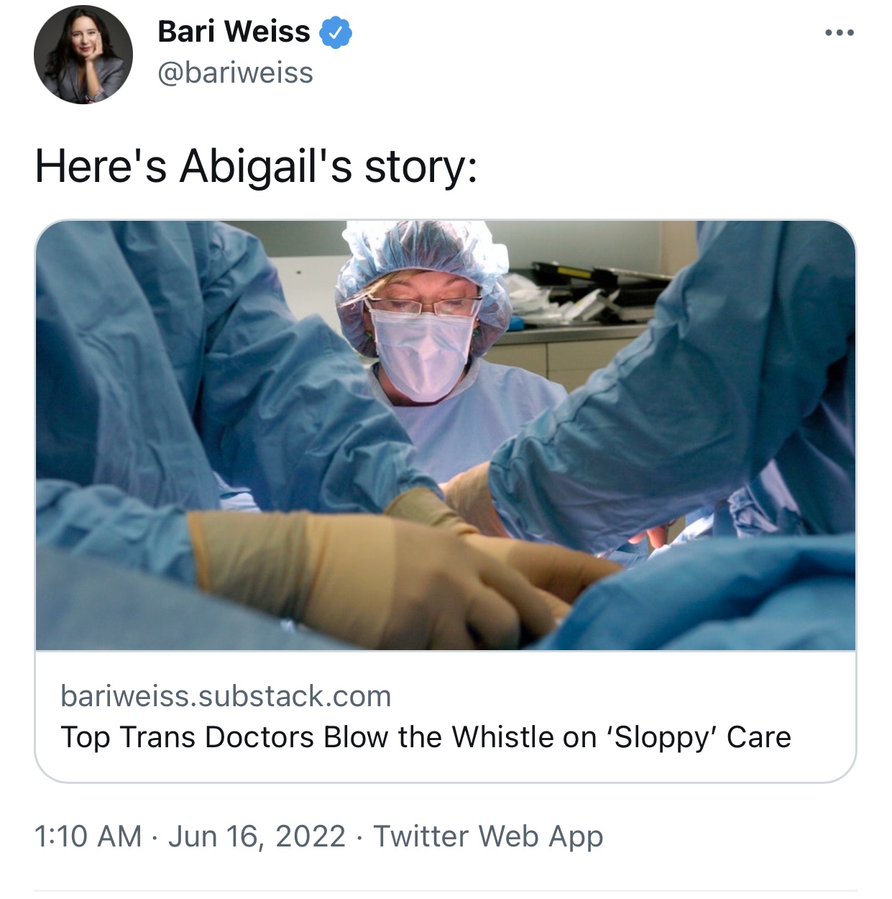Open the round profile avatar photo
Image resolution: width=892 pixels, height=899 pixels.
click(x=83, y=55)
